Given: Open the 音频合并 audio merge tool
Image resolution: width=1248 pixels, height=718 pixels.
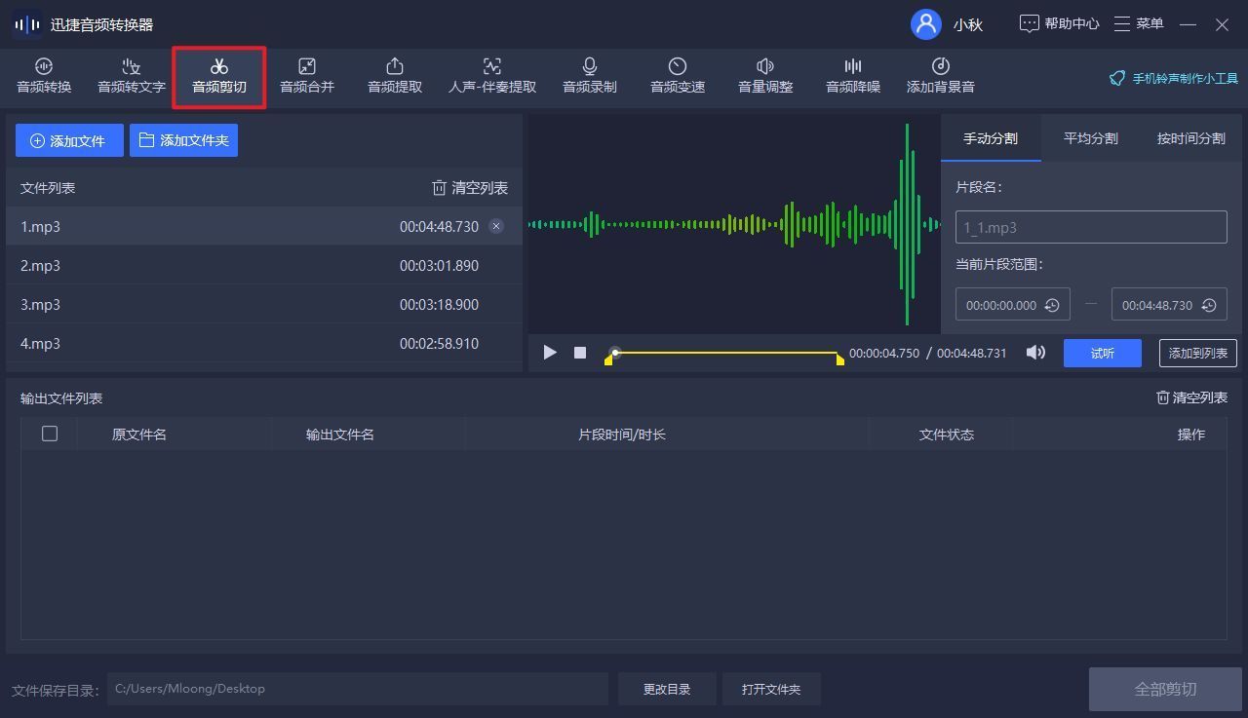Looking at the screenshot, I should pyautogui.click(x=307, y=76).
